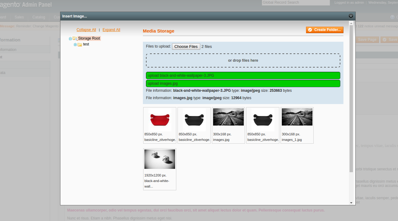Click upload images.jpg progress bar
Image resolution: width=398 pixels, height=221 pixels.
pyautogui.click(x=243, y=83)
